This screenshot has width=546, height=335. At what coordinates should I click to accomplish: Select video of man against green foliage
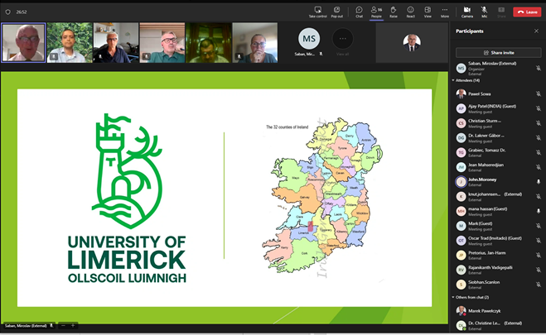69,43
